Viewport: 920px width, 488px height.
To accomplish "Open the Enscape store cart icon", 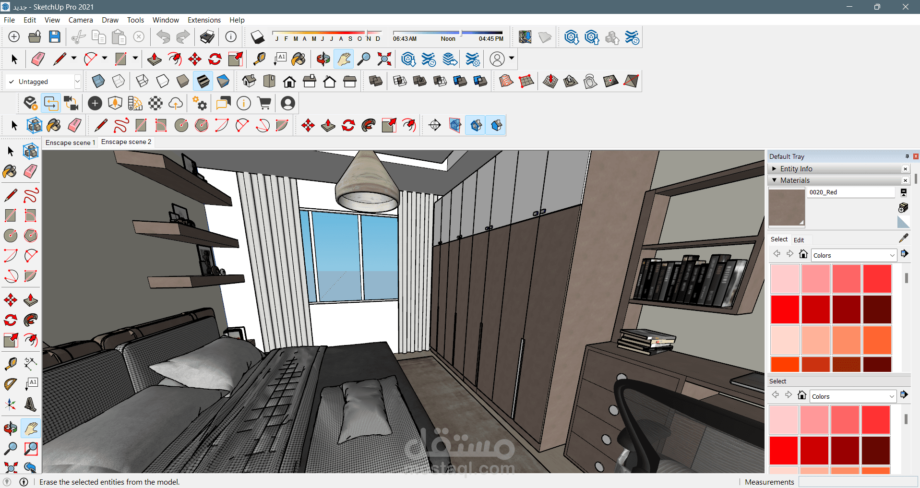I will click(264, 103).
